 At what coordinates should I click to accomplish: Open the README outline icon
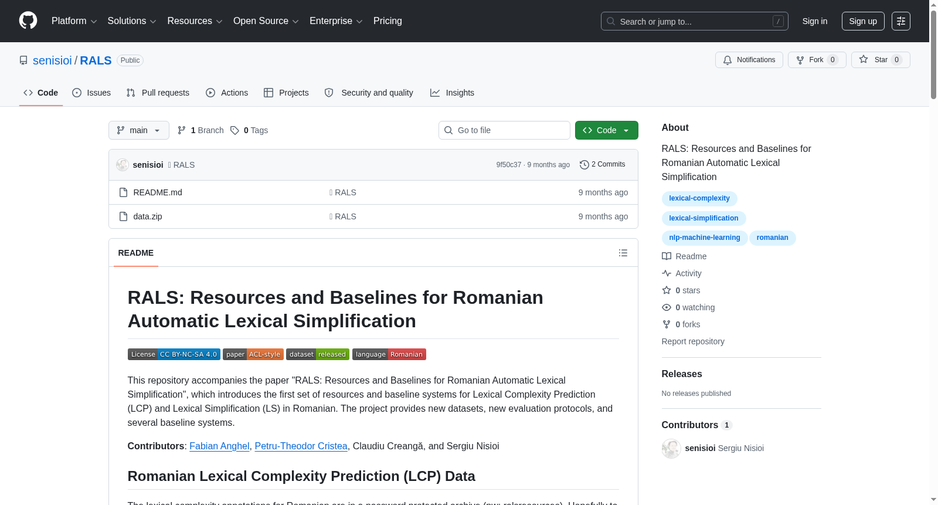point(623,253)
